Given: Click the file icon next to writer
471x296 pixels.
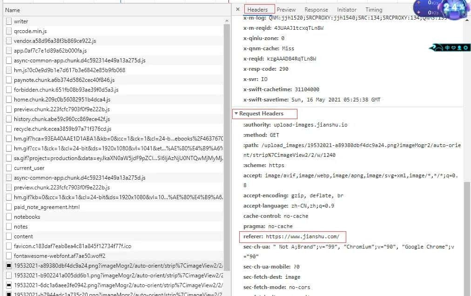Looking at the screenshot, I should [x=9, y=21].
